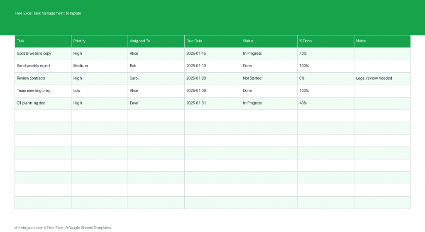Open the sheetsguide.com footer link
Image resolution: width=425 pixels, height=232 pixels.
[x=29, y=228]
